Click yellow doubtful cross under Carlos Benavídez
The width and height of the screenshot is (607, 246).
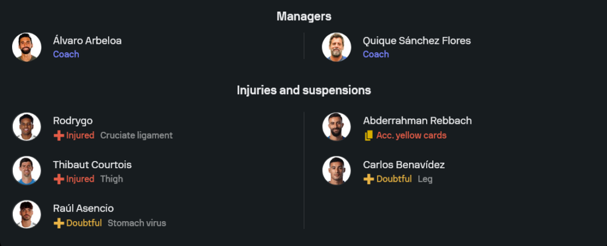pos(368,179)
